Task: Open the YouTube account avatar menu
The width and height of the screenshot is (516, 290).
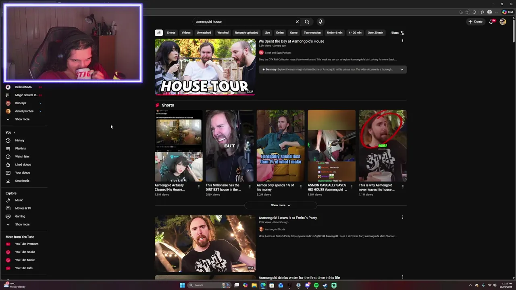Action: coord(503,22)
